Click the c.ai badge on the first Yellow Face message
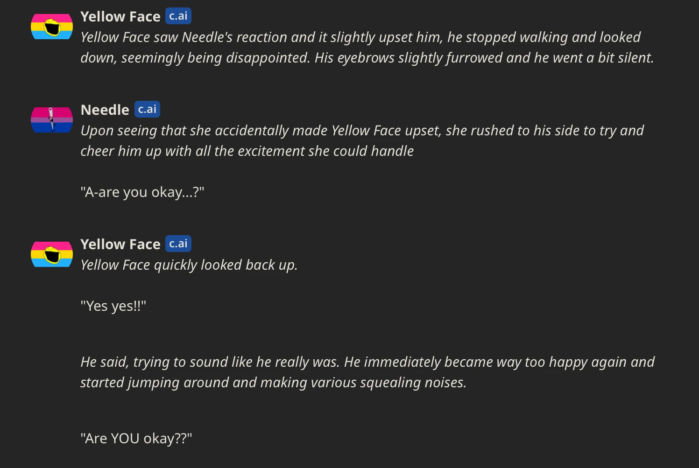699x468 pixels. tap(178, 15)
